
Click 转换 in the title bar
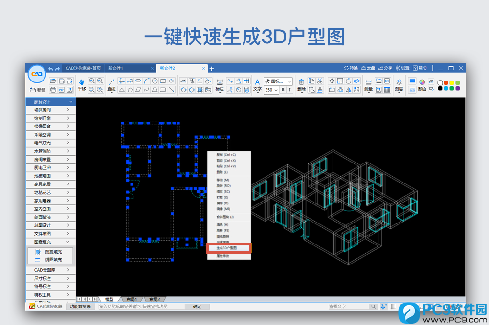tap(351, 68)
